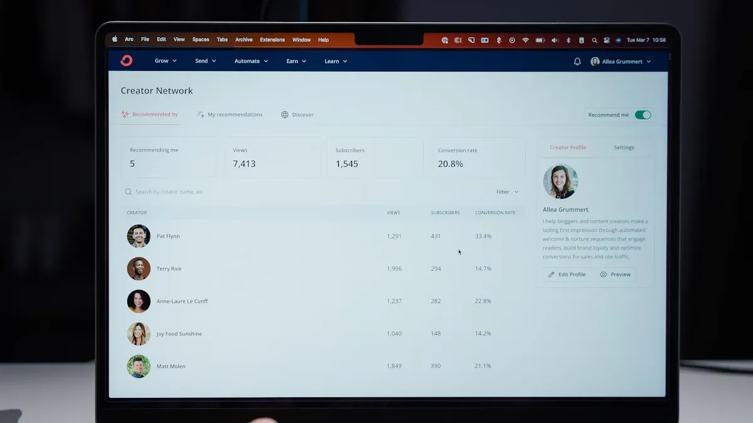Toggle the Recommend me switch
Screen dimensions: 753x423
click(x=643, y=115)
